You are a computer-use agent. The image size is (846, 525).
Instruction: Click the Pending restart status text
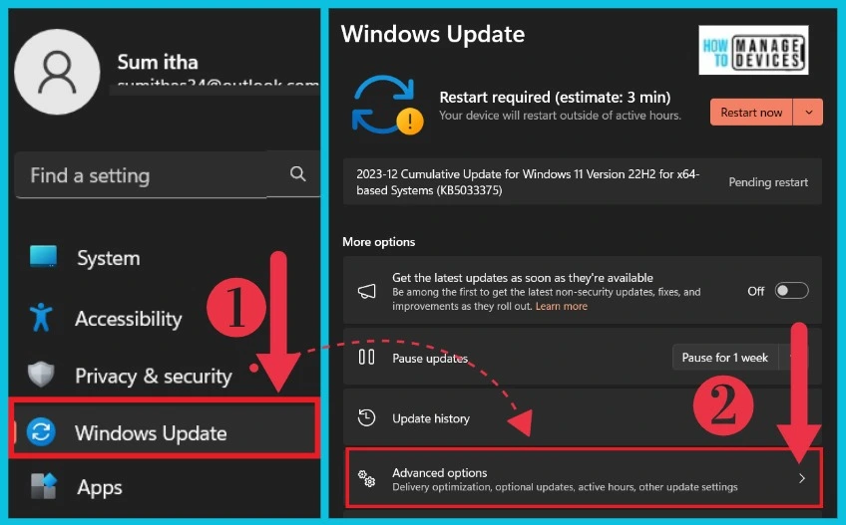coord(768,182)
